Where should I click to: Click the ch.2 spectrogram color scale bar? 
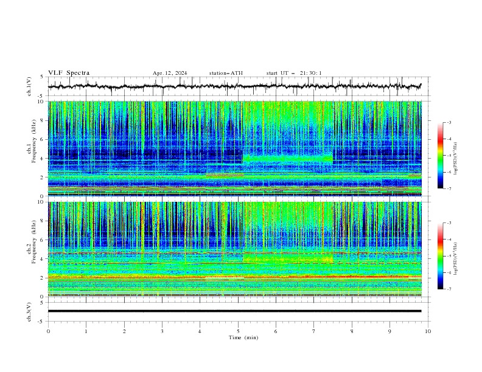[x=440, y=256]
